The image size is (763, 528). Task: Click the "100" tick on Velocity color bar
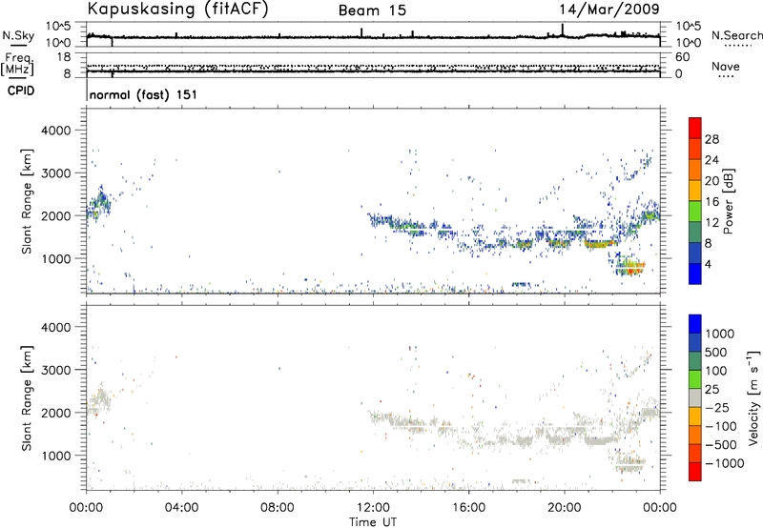click(x=716, y=371)
